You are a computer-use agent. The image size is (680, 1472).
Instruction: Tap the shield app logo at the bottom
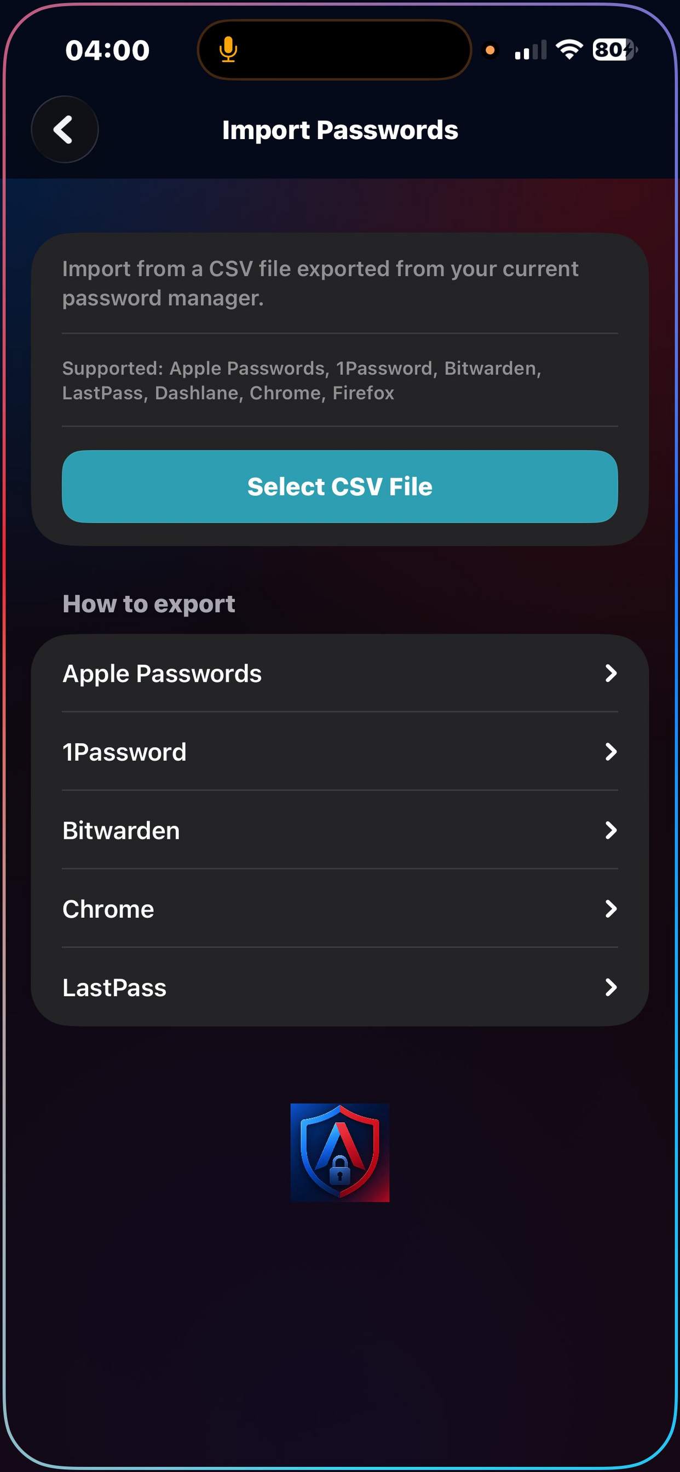click(340, 1154)
